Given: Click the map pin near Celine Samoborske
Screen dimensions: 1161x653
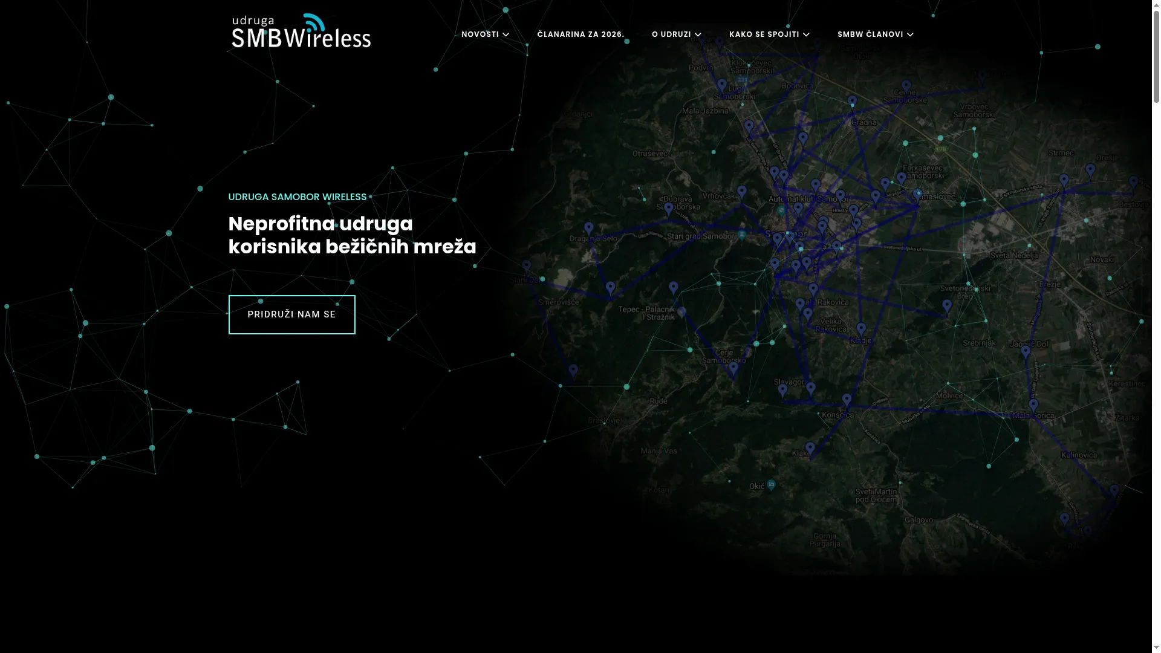Looking at the screenshot, I should tap(906, 88).
